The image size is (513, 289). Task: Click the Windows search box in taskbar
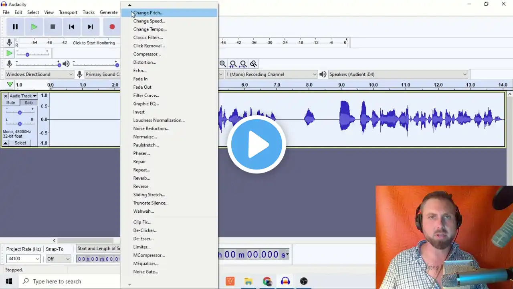pyautogui.click(x=70, y=281)
